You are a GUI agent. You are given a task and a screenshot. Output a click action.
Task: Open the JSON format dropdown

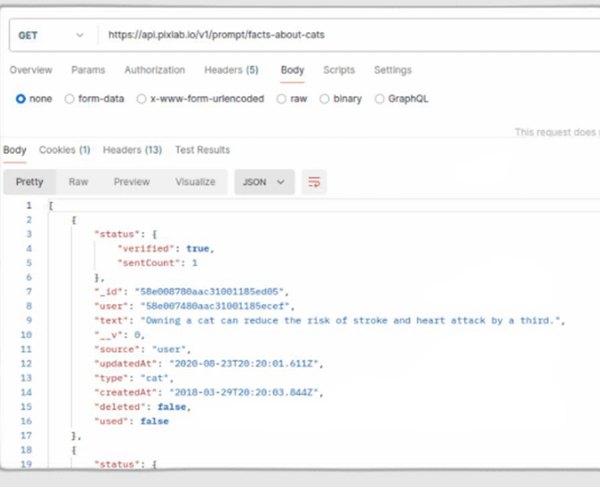pos(265,182)
